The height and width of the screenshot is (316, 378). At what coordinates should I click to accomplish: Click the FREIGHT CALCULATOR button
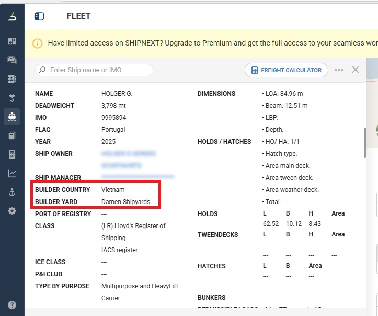(x=287, y=70)
